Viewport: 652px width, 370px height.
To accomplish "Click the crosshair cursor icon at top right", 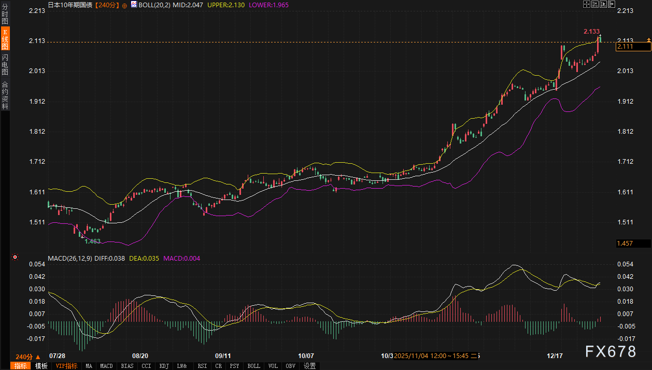I will [x=587, y=5].
